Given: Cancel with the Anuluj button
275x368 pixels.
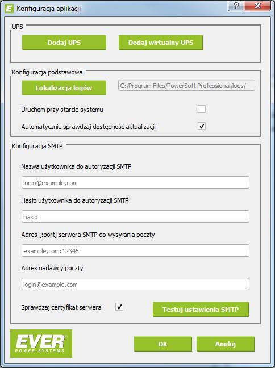Looking at the screenshot, I should pyautogui.click(x=226, y=344).
